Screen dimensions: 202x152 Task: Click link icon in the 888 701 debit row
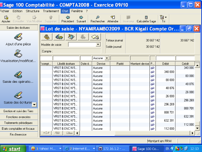click(153, 112)
